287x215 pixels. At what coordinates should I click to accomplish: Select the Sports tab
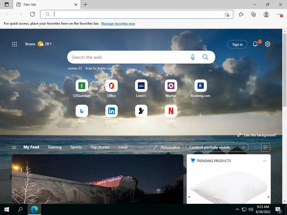pos(76,147)
